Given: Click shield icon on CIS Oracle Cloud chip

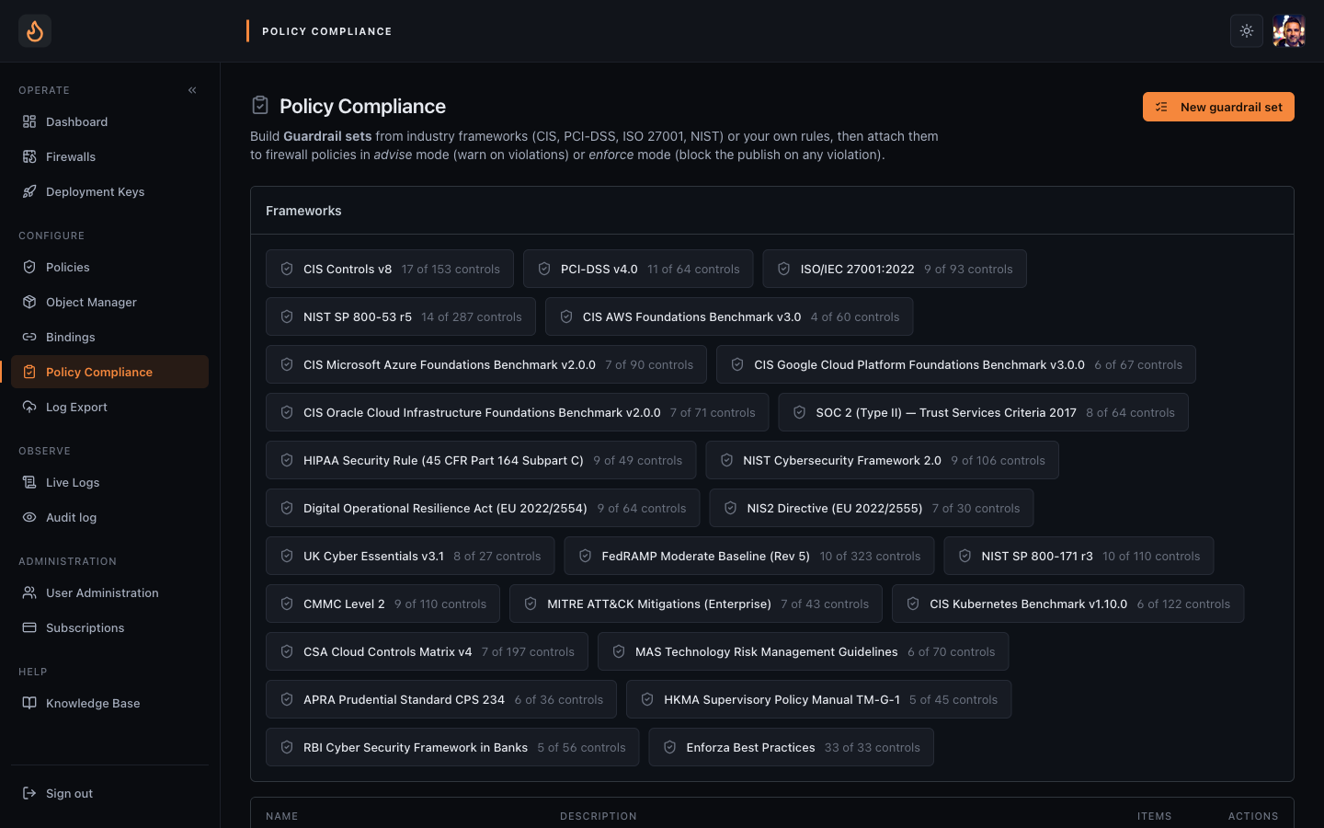Looking at the screenshot, I should pos(287,412).
